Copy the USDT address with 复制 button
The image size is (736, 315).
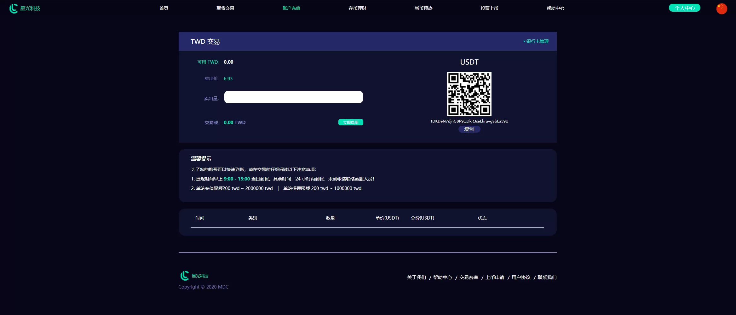tap(469, 129)
